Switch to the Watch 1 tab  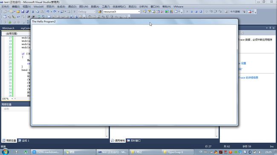pyautogui.click(x=24, y=141)
